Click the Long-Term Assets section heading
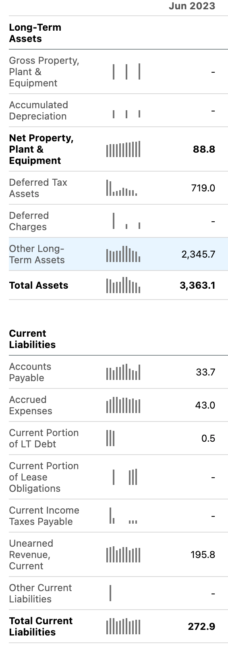228x646 pixels. point(35,33)
